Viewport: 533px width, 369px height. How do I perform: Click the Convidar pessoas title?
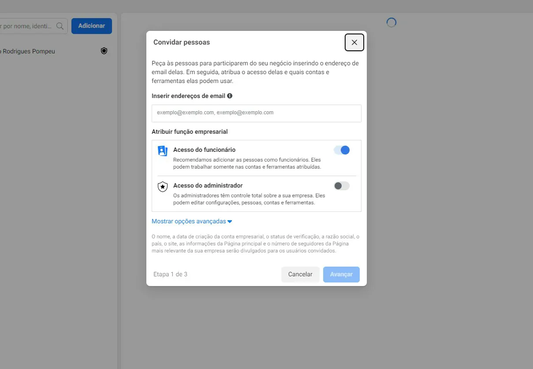pyautogui.click(x=182, y=42)
